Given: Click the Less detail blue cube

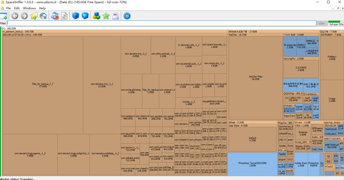Looking at the screenshot, I should click(75, 16).
